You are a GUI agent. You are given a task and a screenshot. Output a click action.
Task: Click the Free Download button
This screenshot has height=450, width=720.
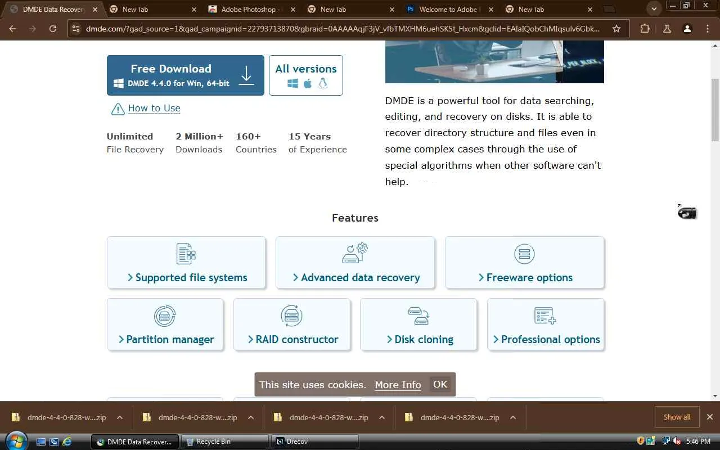point(186,75)
